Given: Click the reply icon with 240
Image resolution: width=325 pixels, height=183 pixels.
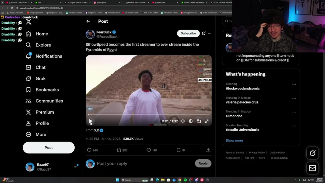Looking at the screenshot, I should pos(92,150).
